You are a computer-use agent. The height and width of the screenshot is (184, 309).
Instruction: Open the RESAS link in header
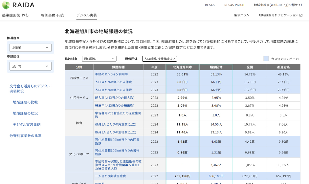(210, 5)
